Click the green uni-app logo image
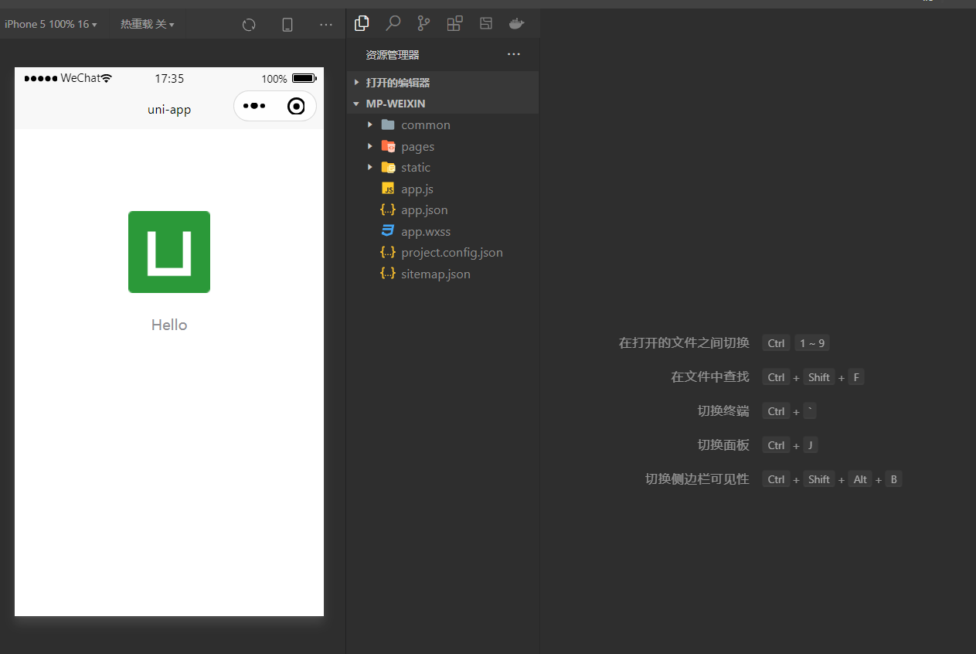The image size is (976, 654). [x=169, y=252]
